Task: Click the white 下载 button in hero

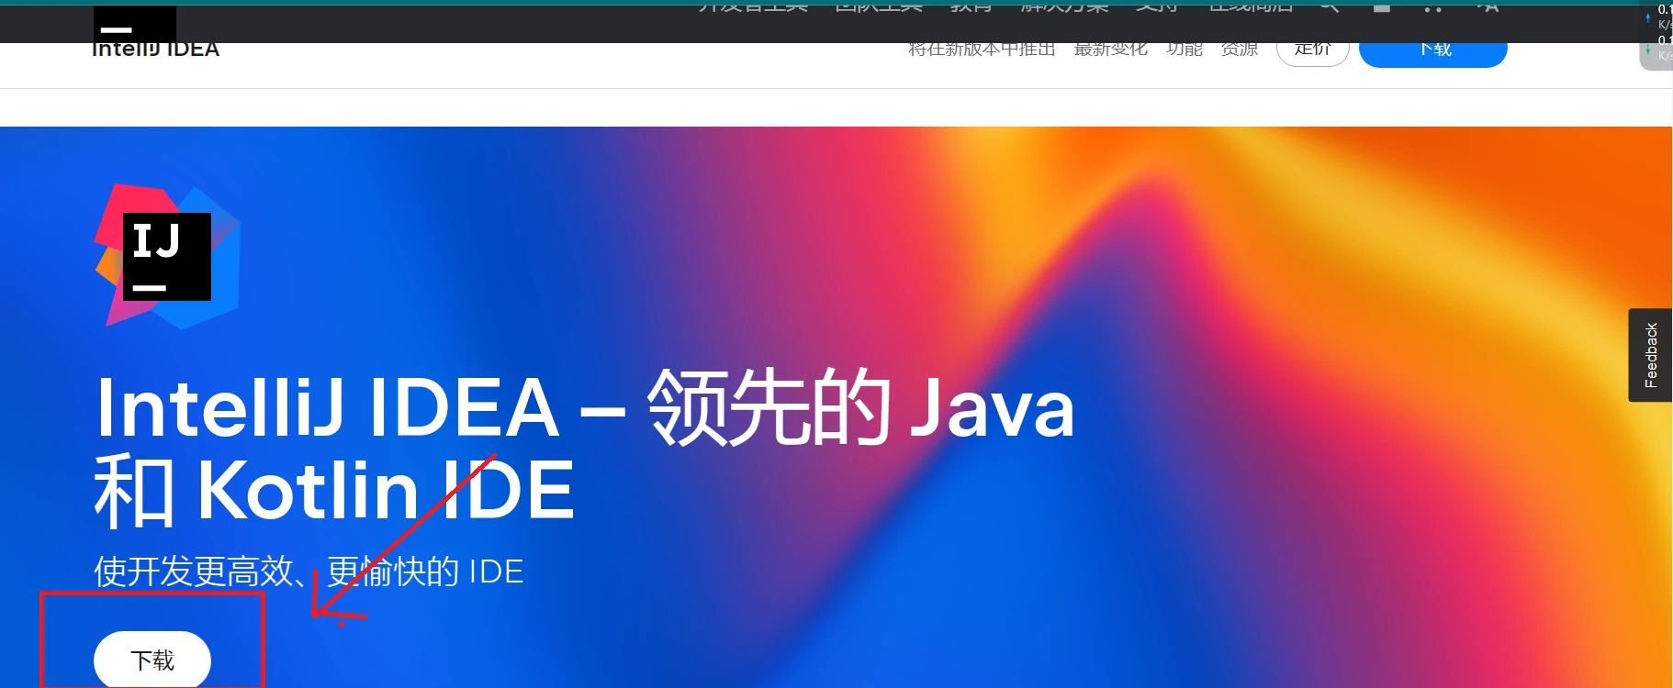Action: coord(152,660)
